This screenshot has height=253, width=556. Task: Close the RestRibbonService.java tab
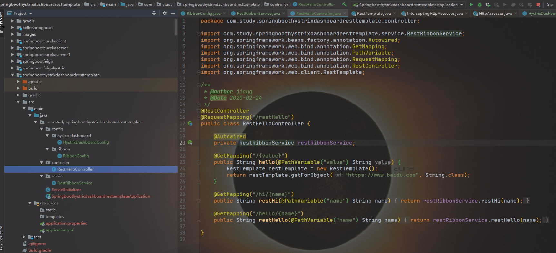pyautogui.click(x=284, y=13)
